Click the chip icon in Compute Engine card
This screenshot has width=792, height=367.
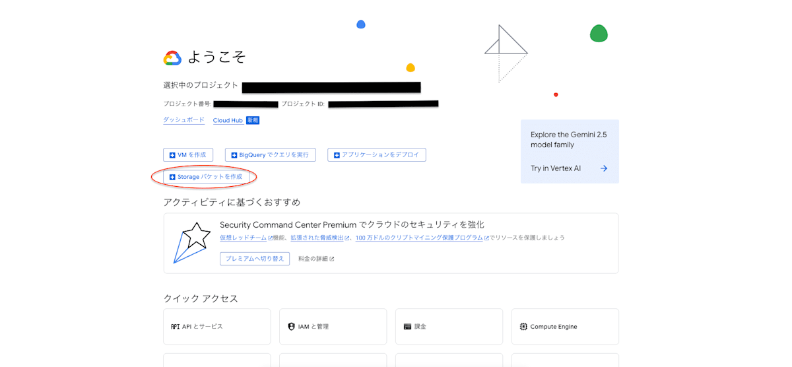point(523,327)
